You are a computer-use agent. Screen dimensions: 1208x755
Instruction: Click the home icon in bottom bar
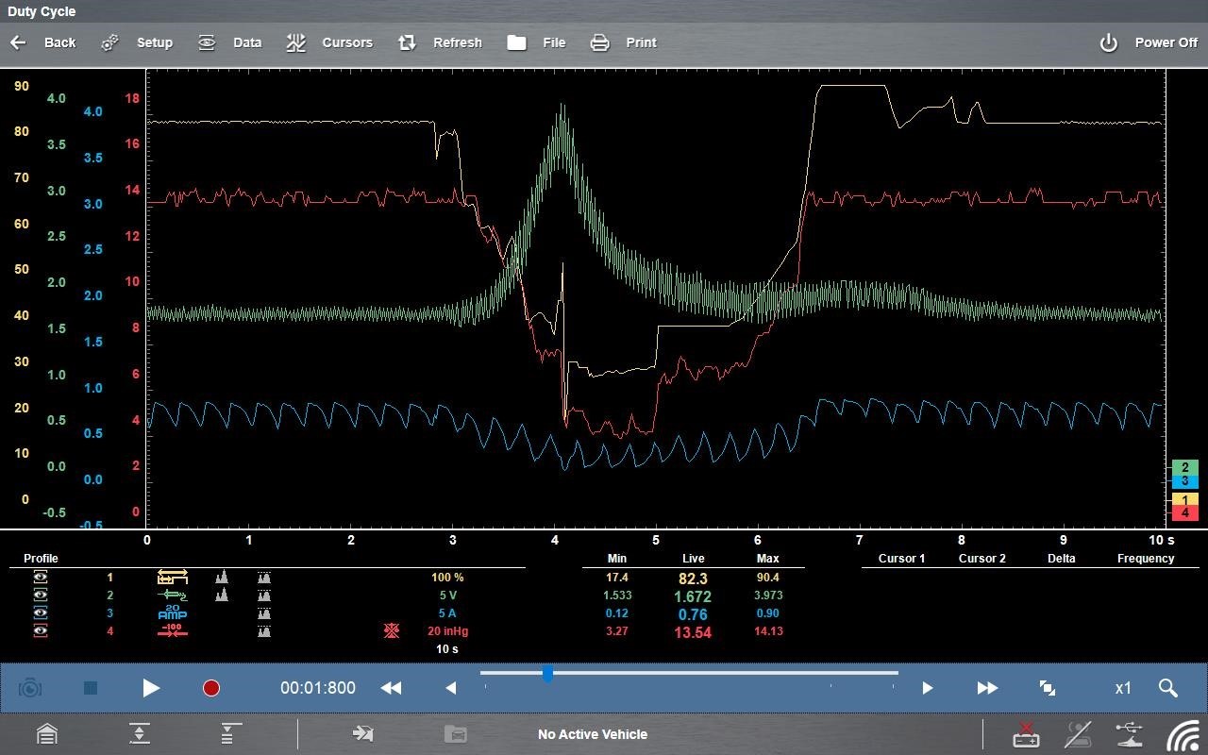[x=46, y=734]
